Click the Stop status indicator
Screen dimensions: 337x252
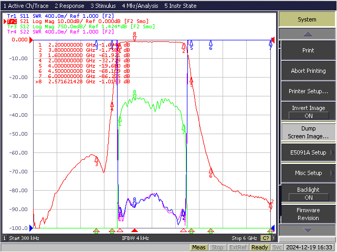point(217,247)
